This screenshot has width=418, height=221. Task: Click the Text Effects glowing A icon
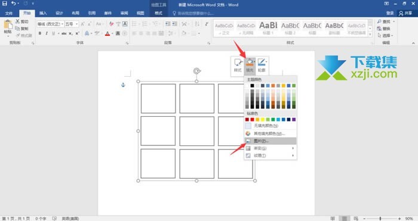click(x=87, y=33)
